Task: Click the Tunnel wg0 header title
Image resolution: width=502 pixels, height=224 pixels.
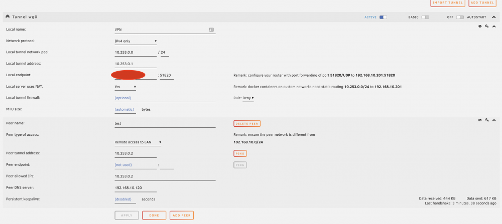Action: 25,17
